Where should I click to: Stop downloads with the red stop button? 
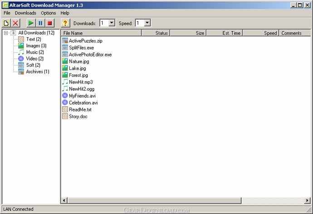pos(50,23)
